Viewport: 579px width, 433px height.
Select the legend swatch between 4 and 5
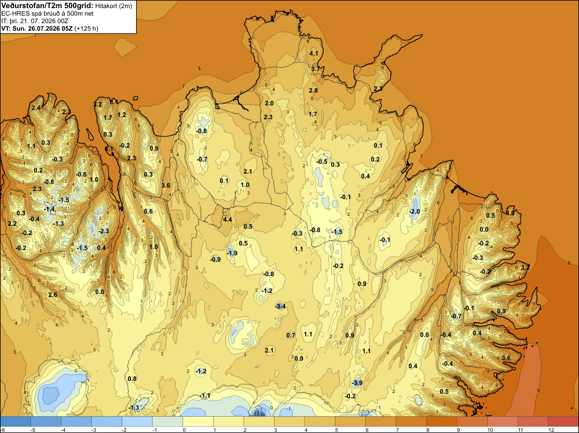(x=320, y=421)
